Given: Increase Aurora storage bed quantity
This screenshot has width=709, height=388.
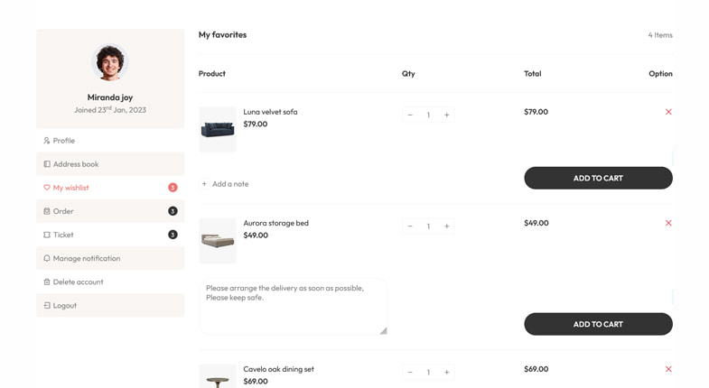Looking at the screenshot, I should pos(446,226).
